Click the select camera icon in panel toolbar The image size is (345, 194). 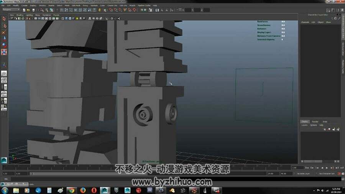(x=12, y=19)
